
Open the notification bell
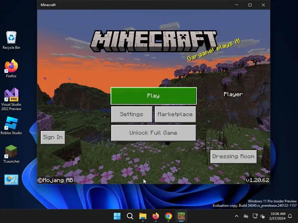click(290, 216)
